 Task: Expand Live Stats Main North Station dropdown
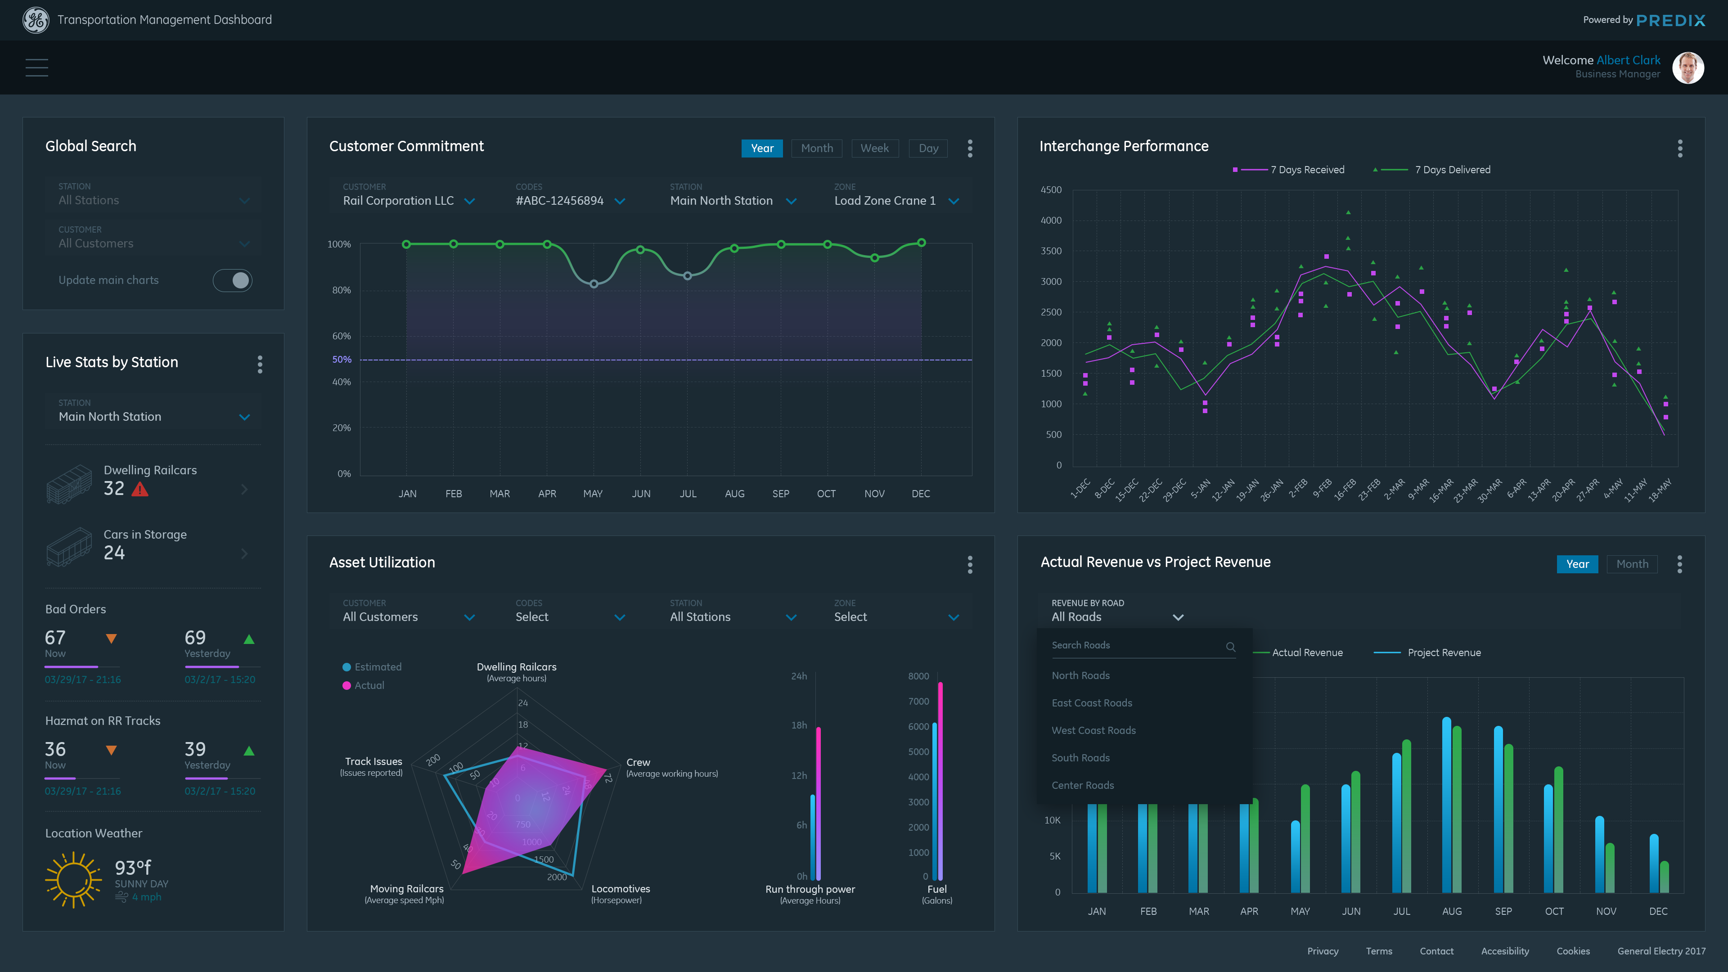(x=244, y=417)
